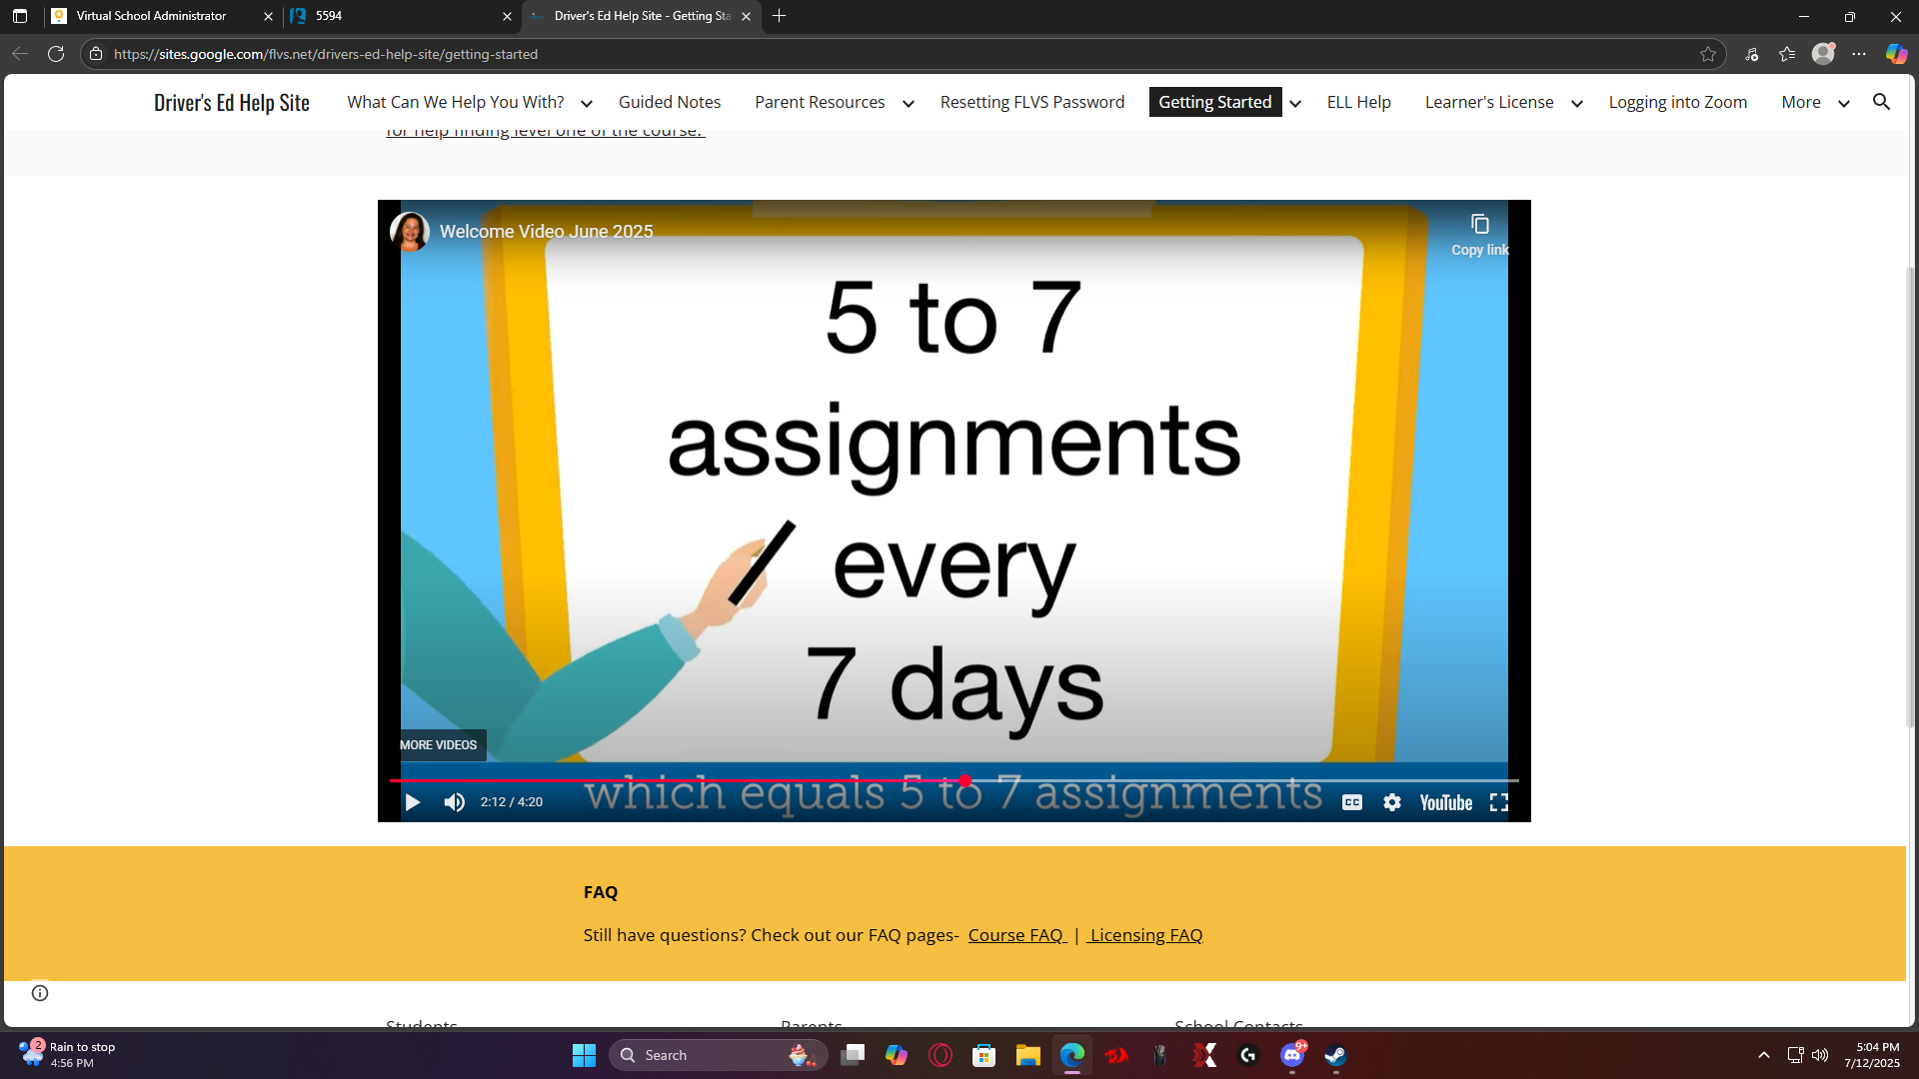Screen dimensions: 1919x1079
Task: Expand the Getting Started submenu arrow
Action: point(1295,103)
